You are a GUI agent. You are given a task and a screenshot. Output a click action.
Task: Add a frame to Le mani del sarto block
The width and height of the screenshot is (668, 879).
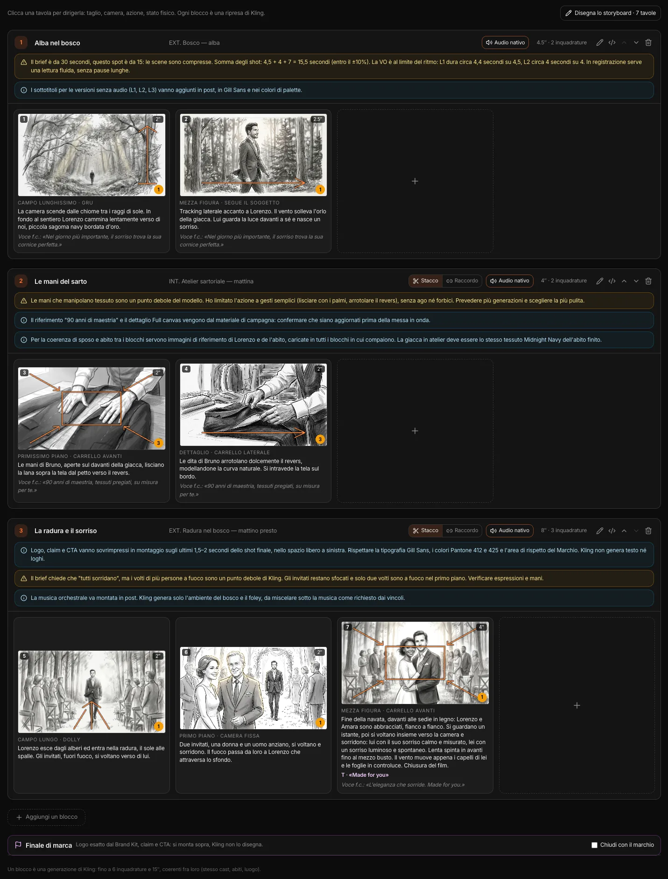point(415,431)
